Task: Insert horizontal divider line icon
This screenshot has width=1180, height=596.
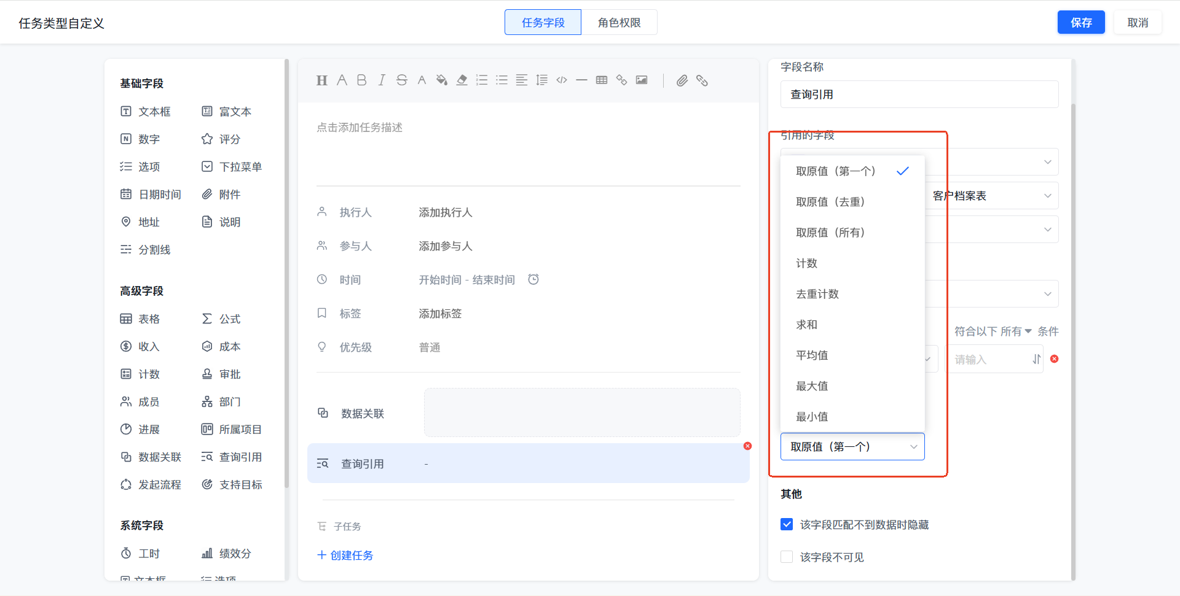Action: pyautogui.click(x=582, y=80)
